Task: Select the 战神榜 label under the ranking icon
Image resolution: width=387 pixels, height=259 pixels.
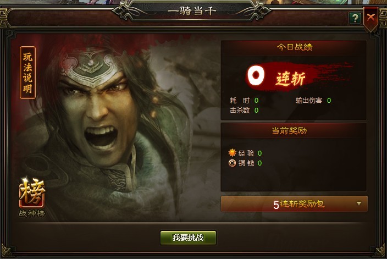Action: [x=32, y=213]
